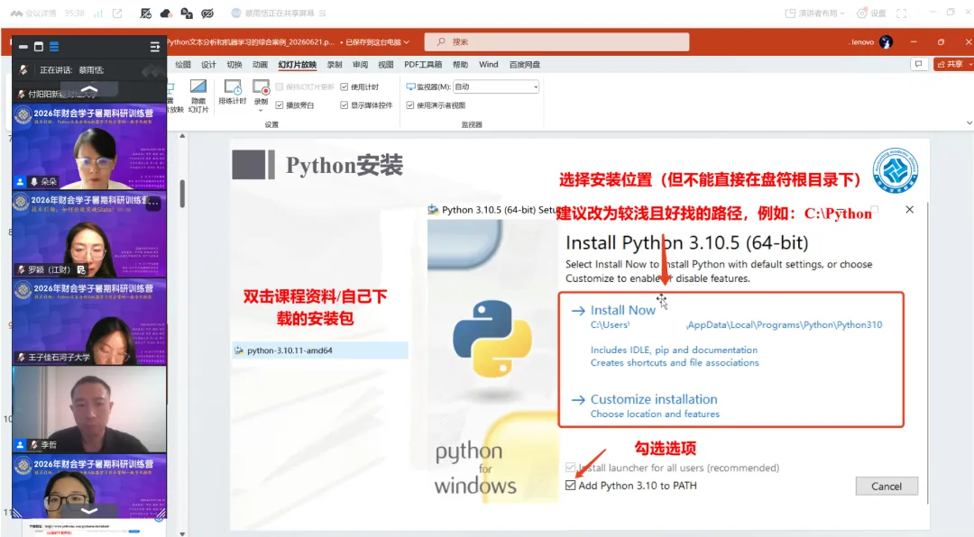Open the 视图 ribbon tab

386,65
